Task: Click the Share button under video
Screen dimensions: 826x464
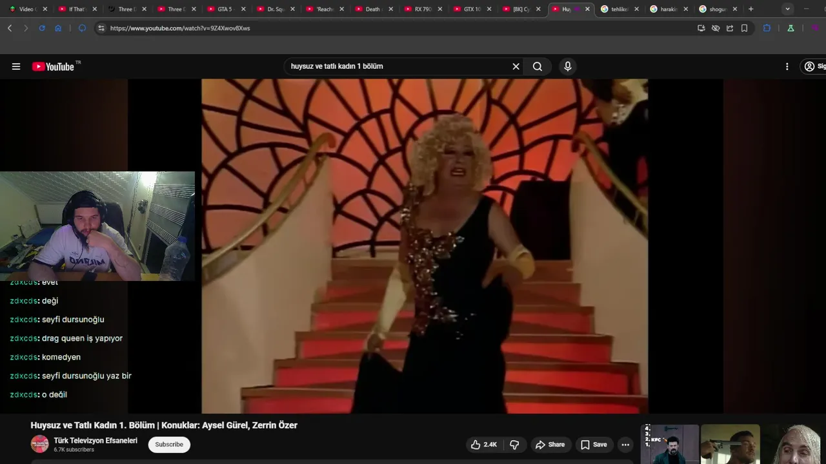Action: coord(550,445)
